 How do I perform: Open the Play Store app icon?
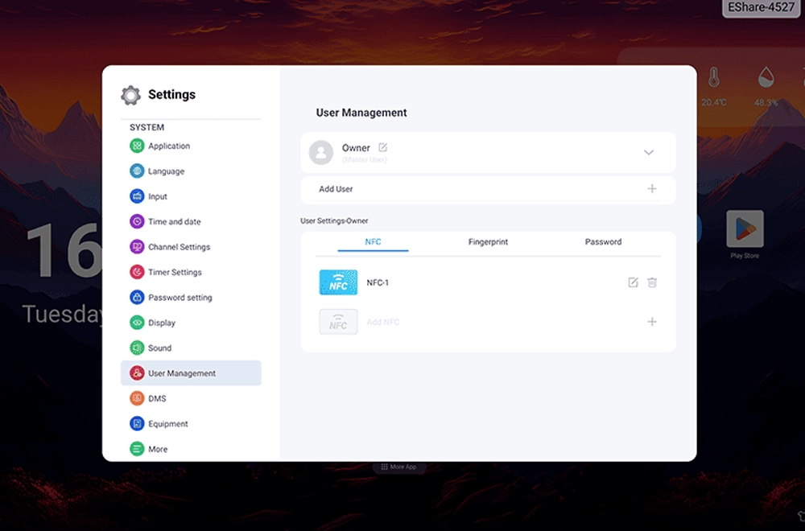point(745,230)
